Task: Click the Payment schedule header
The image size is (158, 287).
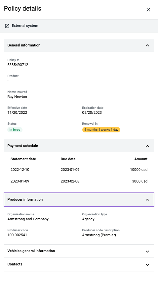Action: coord(79,146)
